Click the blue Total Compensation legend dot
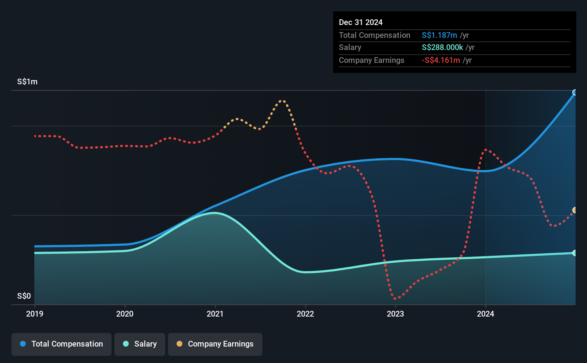Viewport: 587px width, 363px height. click(23, 344)
